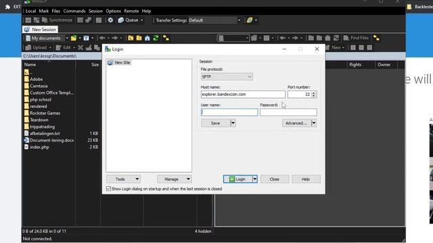Click the local root directory folder icon
Image resolution: width=433 pixels, height=243 pixels.
tap(139, 38)
